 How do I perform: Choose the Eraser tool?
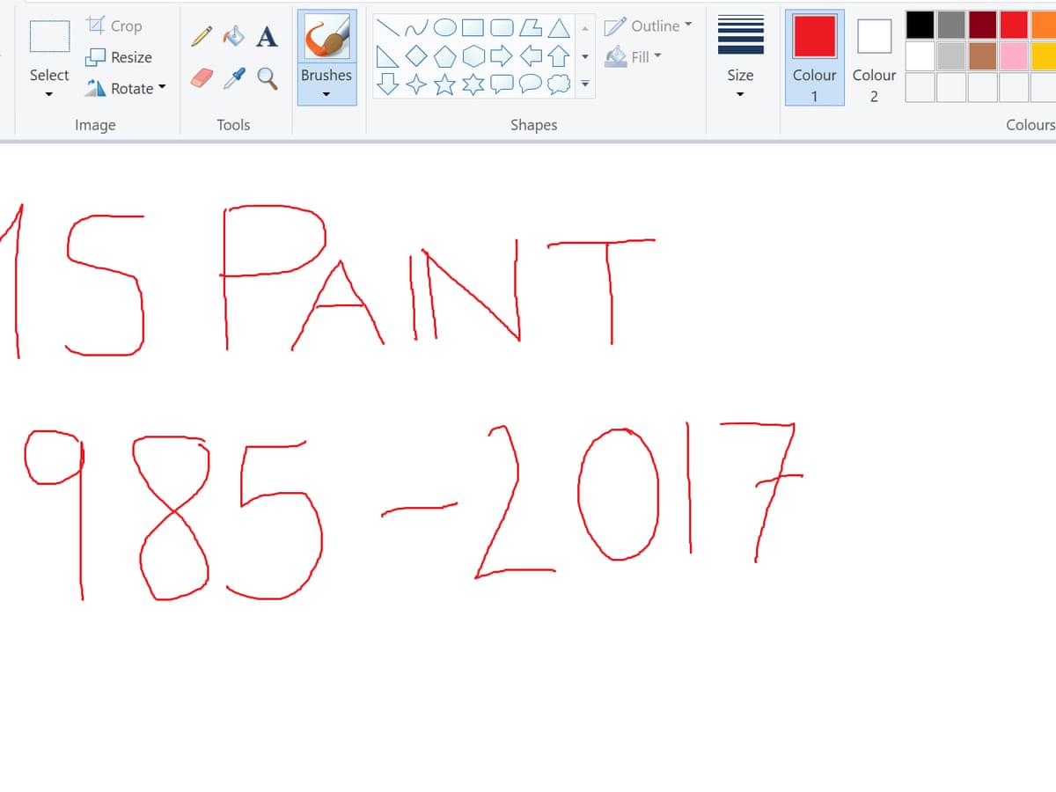[x=202, y=79]
